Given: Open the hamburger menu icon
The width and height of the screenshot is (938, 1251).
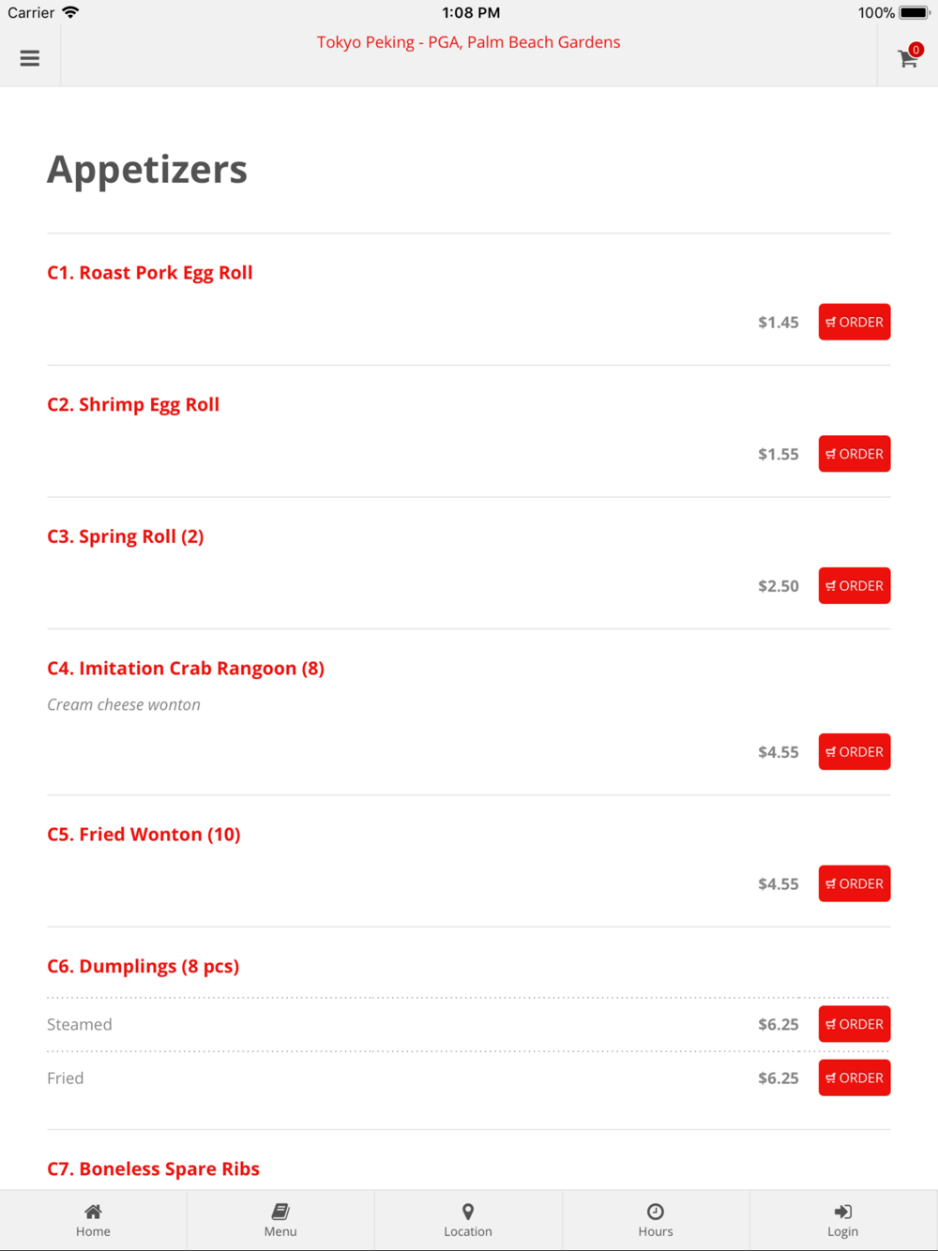Looking at the screenshot, I should click(30, 58).
